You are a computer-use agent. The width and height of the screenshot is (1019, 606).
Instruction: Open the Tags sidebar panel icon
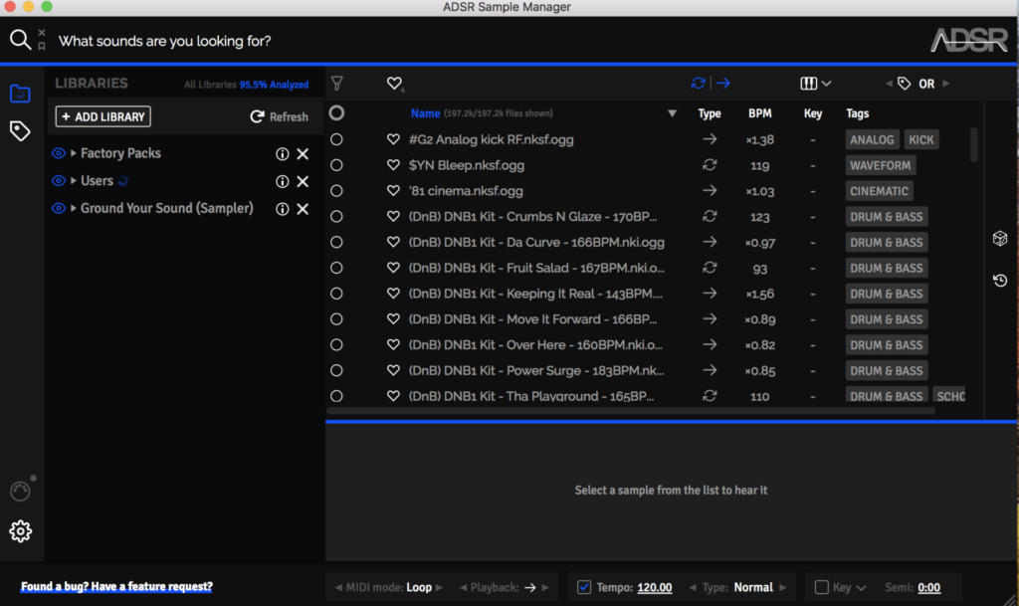(x=20, y=130)
